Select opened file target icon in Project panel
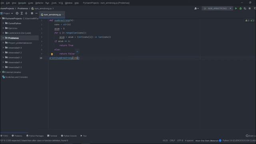 (17, 13)
